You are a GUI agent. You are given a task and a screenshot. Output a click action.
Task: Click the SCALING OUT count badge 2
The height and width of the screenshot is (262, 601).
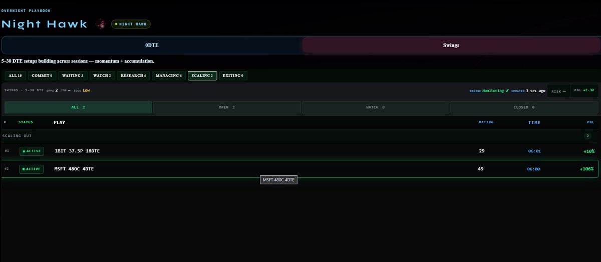(587, 136)
